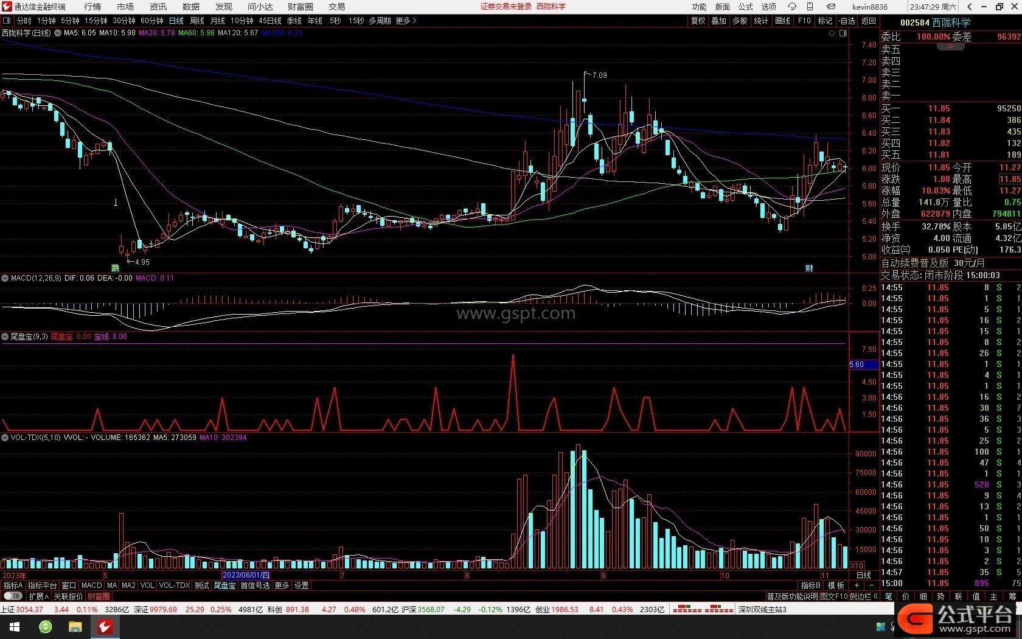Screen dimensions: 1022x639
Task: Open the 资讯 menu
Action: tap(158, 7)
